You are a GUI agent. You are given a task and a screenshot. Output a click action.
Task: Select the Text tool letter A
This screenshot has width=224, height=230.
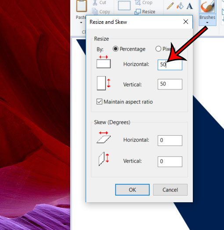190,6
